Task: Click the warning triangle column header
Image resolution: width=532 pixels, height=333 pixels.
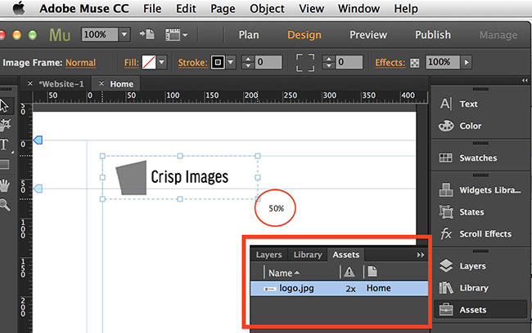Action: (x=349, y=272)
